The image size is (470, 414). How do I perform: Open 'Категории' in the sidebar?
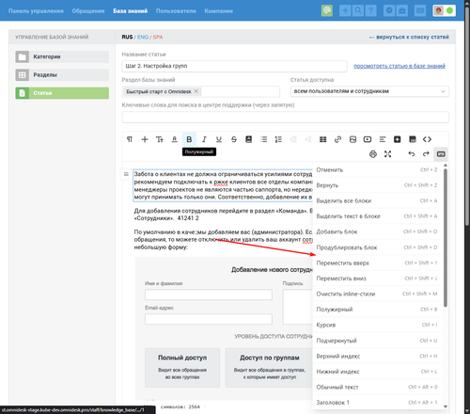[x=62, y=56]
